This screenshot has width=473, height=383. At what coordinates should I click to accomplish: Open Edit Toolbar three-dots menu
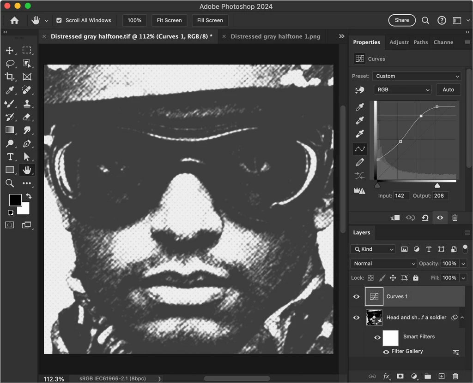[27, 183]
